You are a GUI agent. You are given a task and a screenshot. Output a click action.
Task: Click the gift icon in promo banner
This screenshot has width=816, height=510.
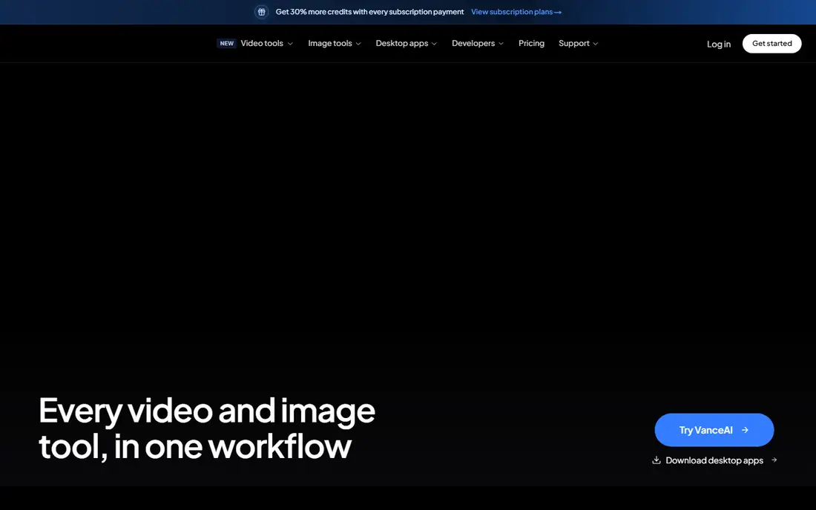click(x=261, y=11)
